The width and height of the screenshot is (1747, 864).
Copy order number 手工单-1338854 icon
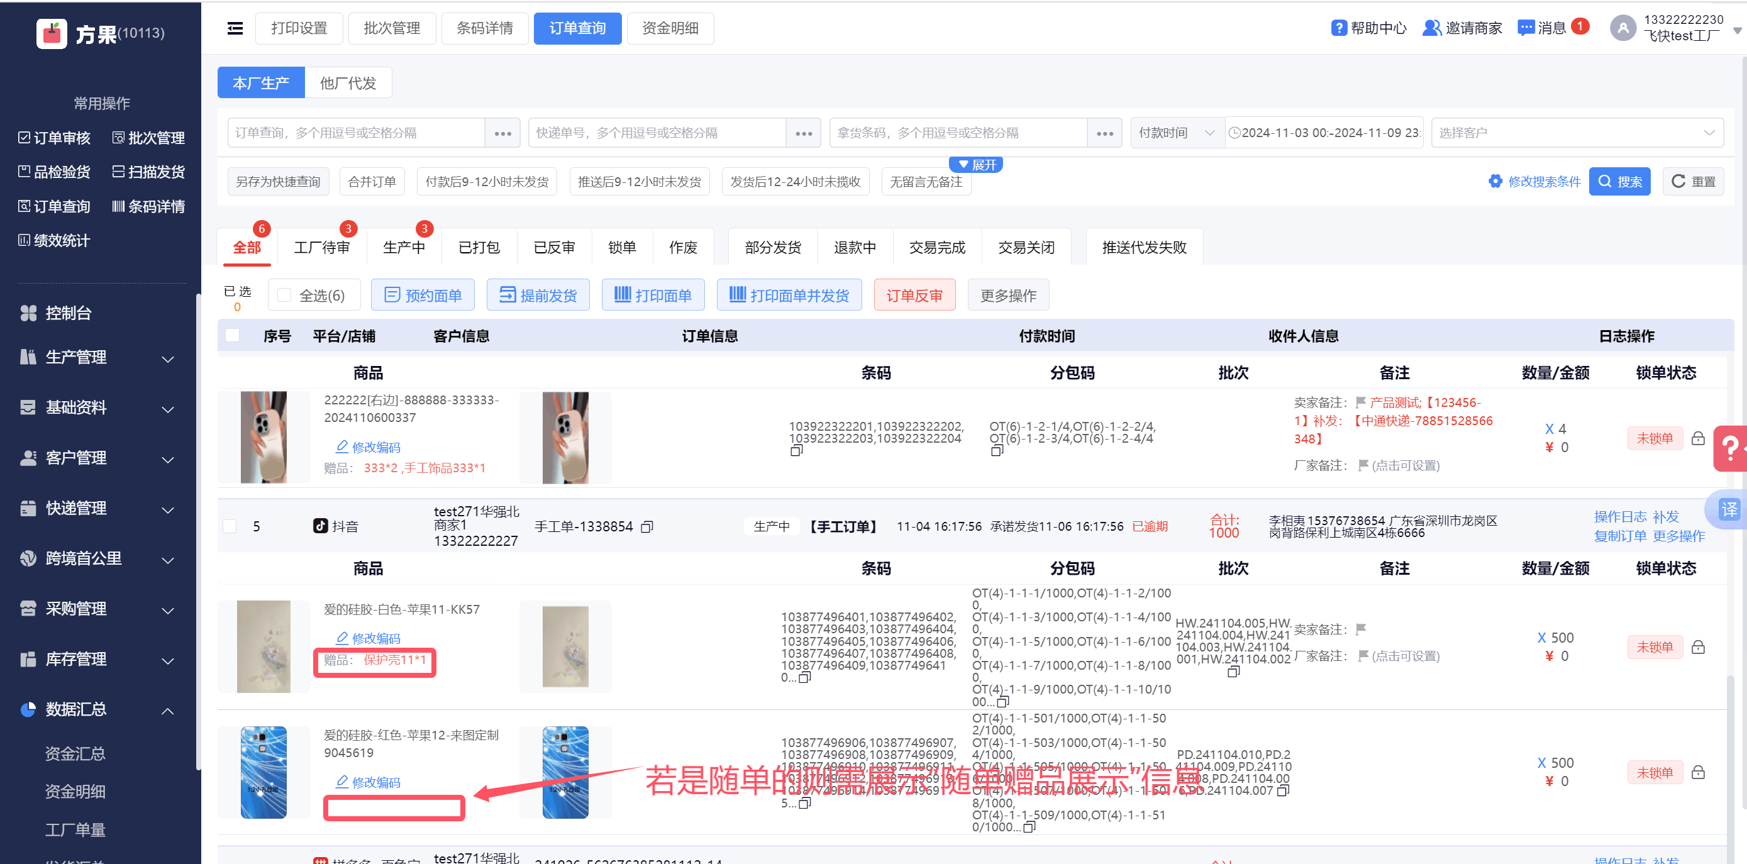(647, 527)
